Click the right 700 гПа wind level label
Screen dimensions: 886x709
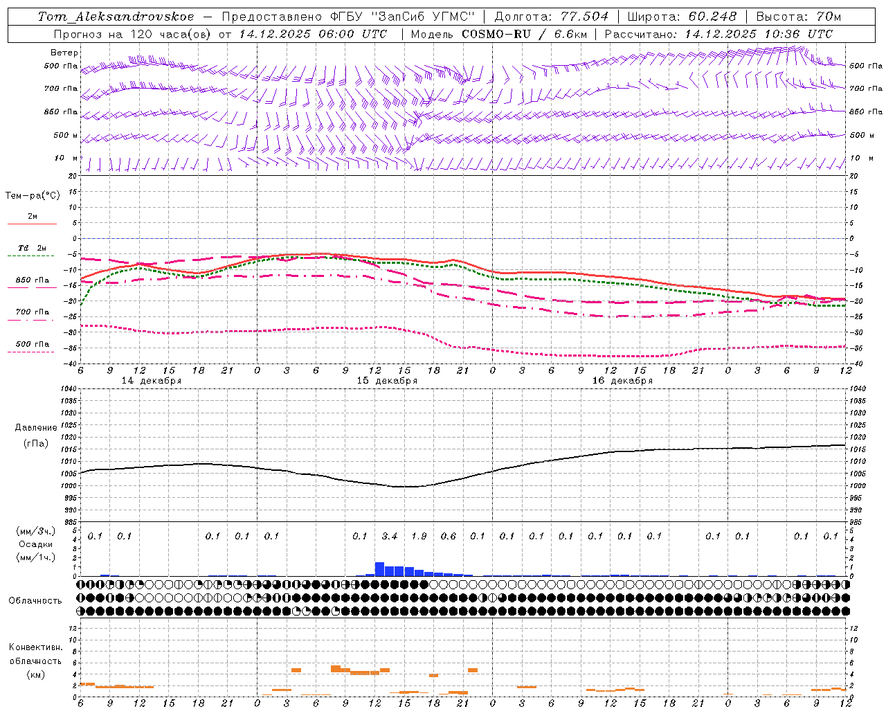click(866, 89)
